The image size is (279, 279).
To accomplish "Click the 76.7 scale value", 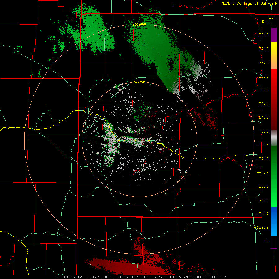I will [x=264, y=62].
